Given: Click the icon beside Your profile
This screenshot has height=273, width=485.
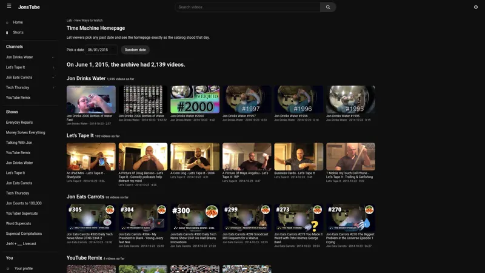Looking at the screenshot, I should 8,269.
